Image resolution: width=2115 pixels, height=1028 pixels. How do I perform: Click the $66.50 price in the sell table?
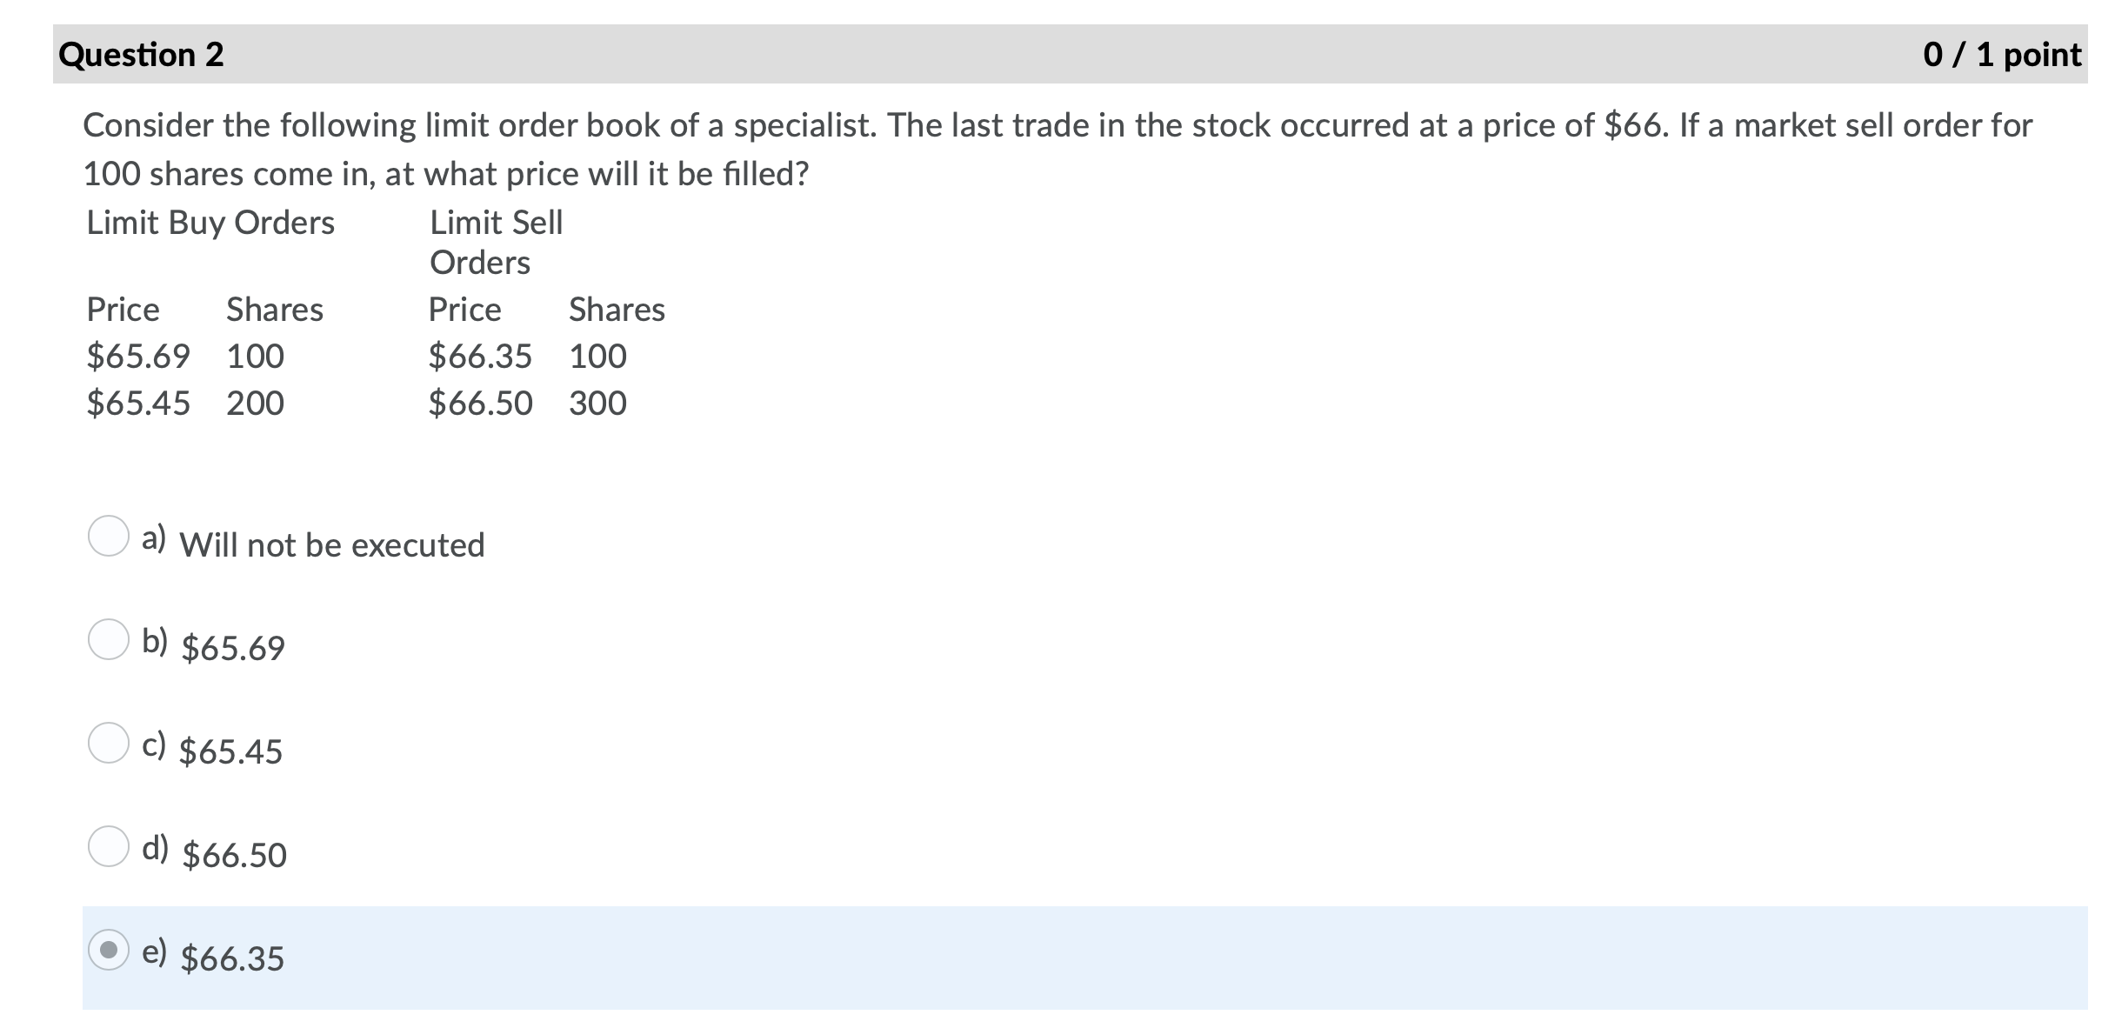[x=479, y=403]
